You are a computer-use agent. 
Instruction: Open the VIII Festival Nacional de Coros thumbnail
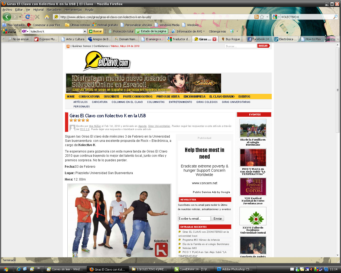(253, 187)
